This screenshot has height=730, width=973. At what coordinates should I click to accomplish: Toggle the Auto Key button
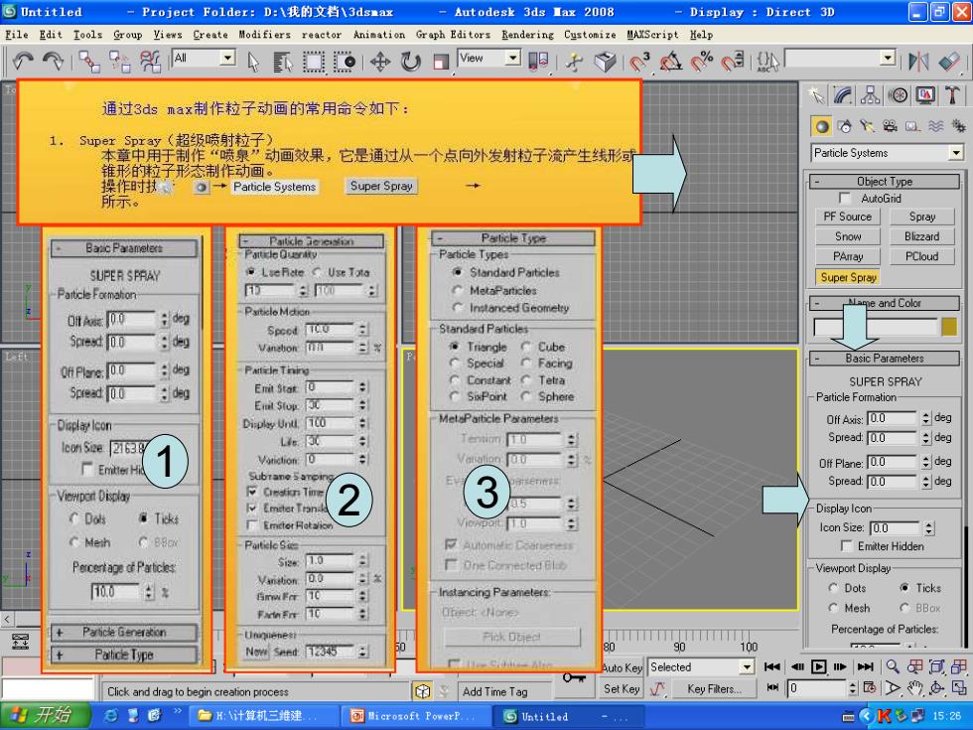[x=622, y=667]
